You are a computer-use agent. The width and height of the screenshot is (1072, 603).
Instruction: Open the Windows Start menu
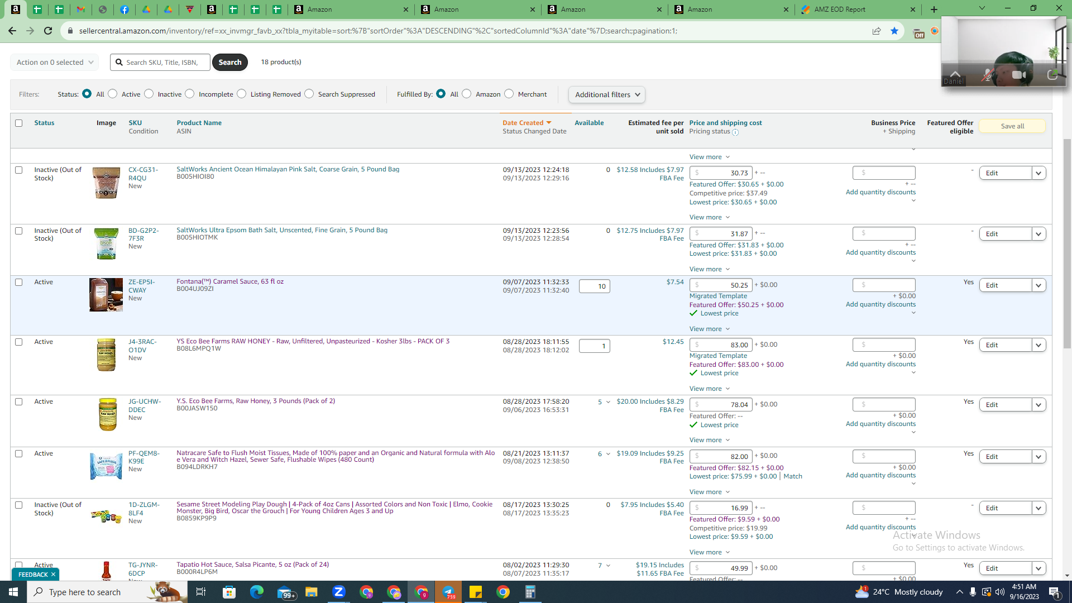[13, 592]
